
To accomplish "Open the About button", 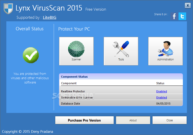I will coord(133,120).
